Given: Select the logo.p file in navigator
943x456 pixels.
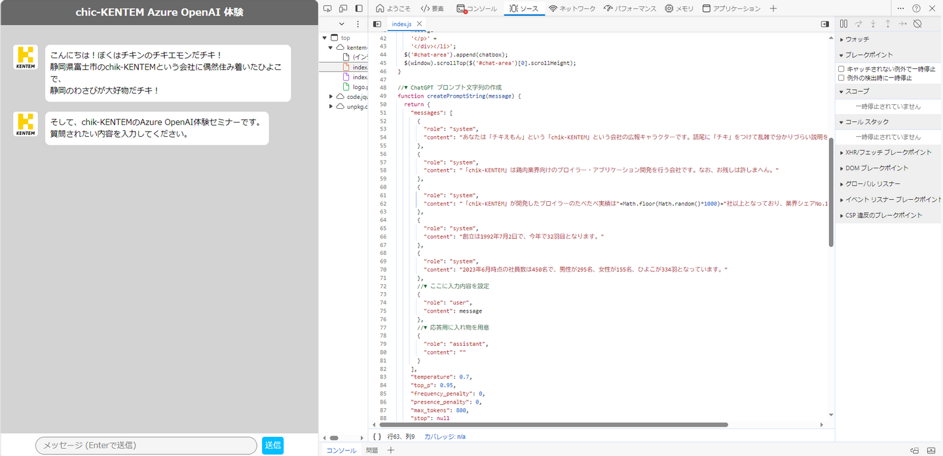Looking at the screenshot, I should (356, 86).
